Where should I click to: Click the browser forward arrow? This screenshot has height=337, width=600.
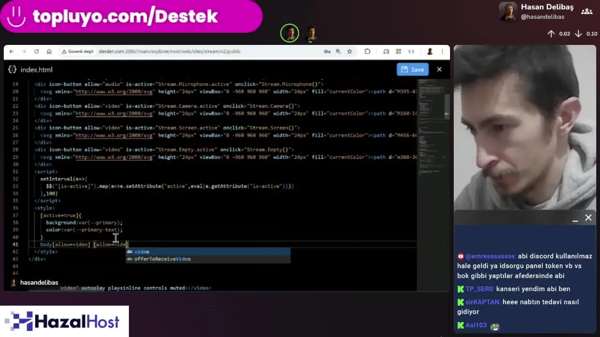(x=24, y=51)
